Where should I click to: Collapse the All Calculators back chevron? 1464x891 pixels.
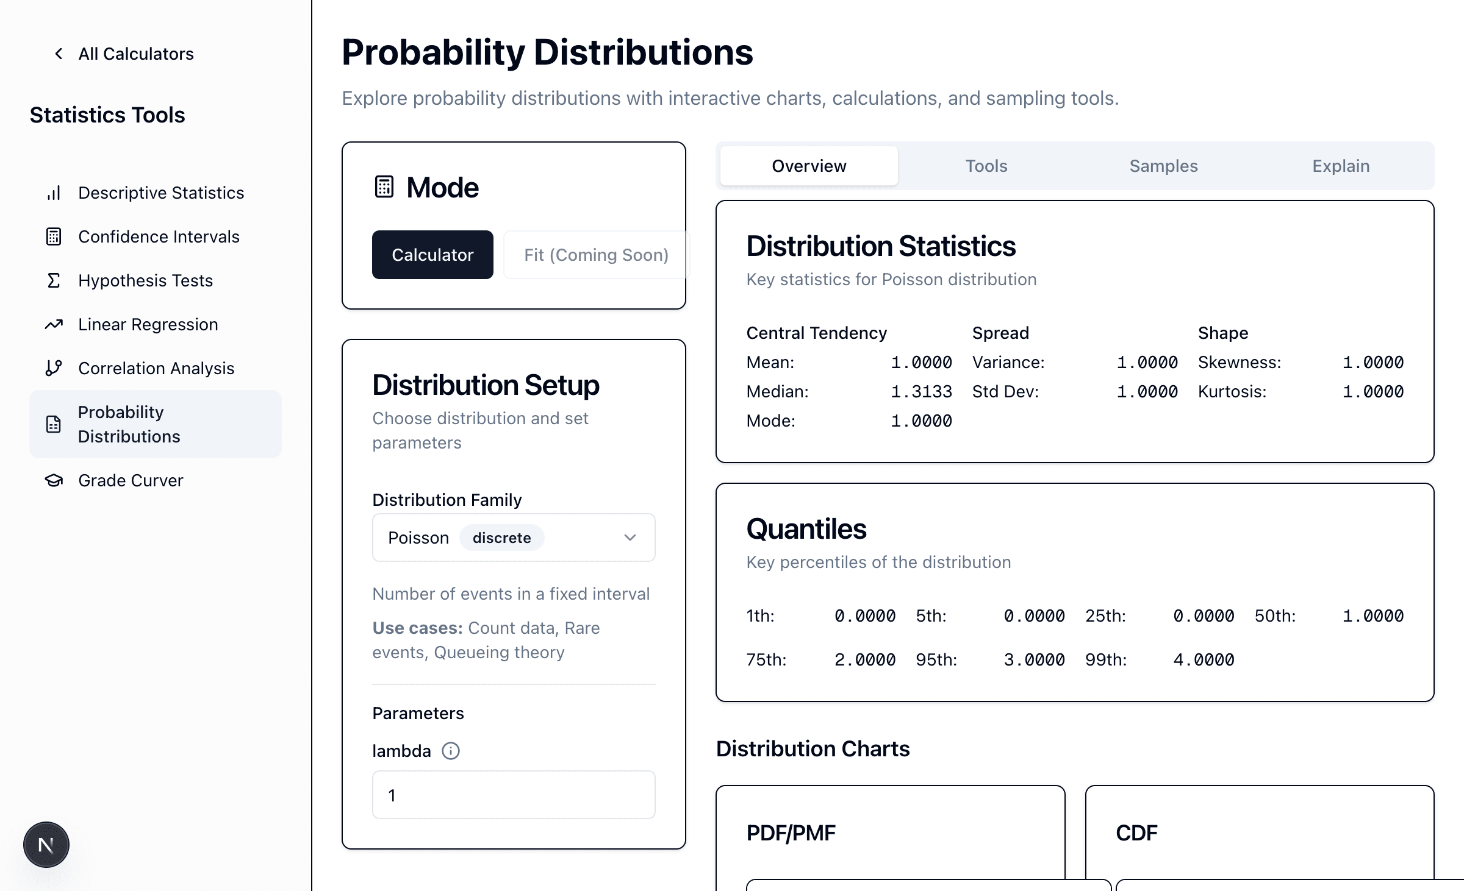(x=59, y=54)
